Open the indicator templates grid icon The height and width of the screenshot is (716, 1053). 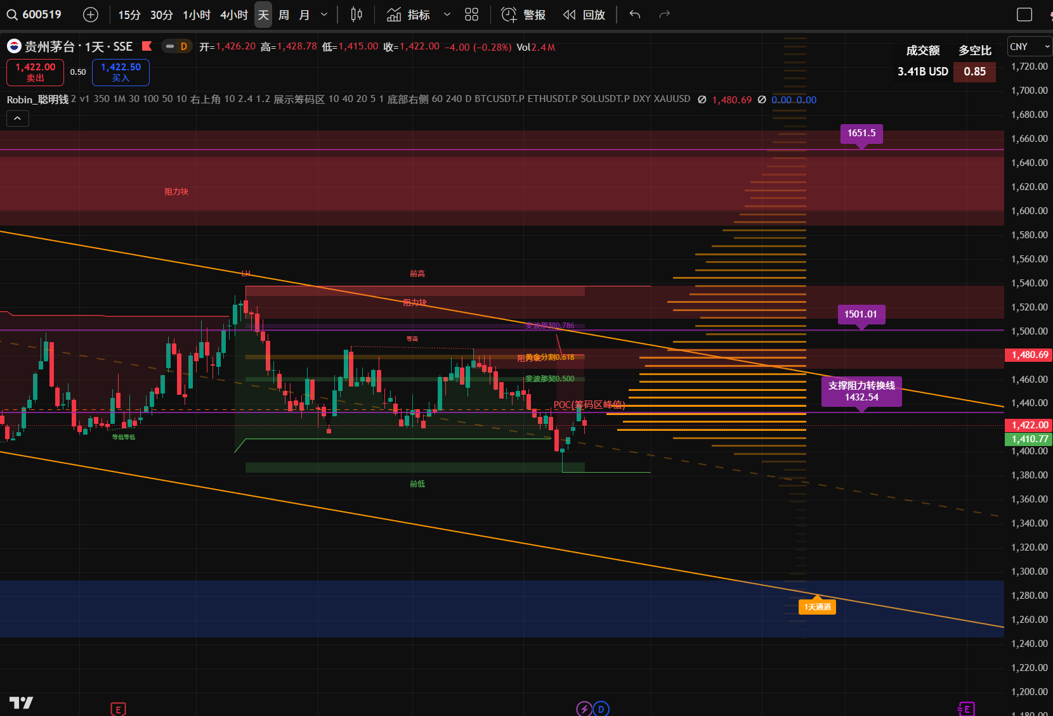[471, 15]
